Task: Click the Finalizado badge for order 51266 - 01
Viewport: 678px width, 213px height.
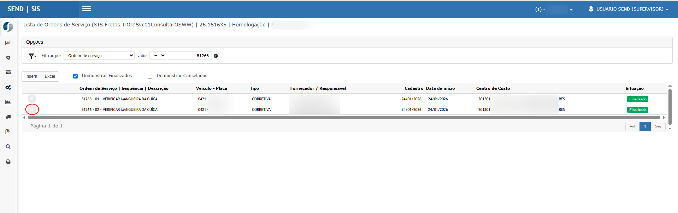Action: pyautogui.click(x=638, y=99)
